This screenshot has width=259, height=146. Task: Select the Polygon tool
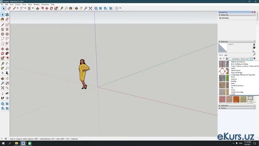pos(7,34)
